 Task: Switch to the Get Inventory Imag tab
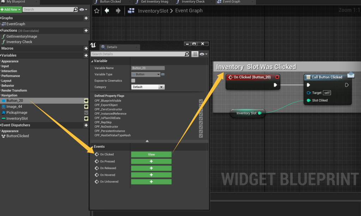point(154,2)
